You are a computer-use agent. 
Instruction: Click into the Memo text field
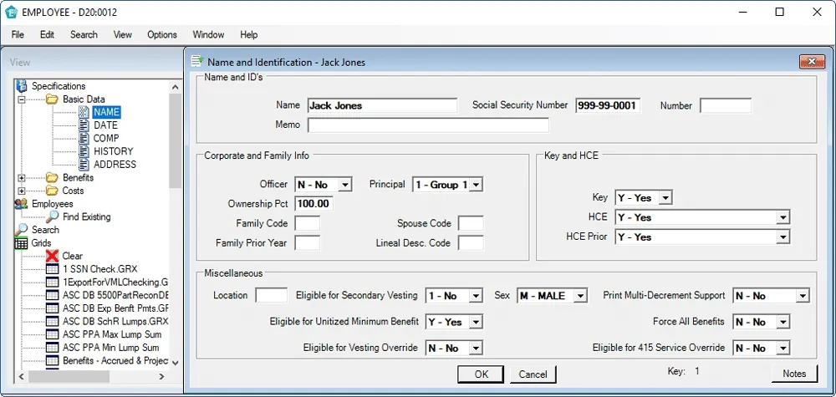(x=428, y=125)
